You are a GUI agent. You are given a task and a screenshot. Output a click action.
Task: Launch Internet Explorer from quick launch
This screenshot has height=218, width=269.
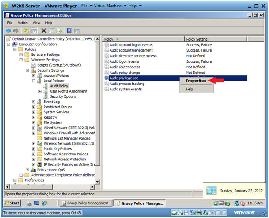44,203
